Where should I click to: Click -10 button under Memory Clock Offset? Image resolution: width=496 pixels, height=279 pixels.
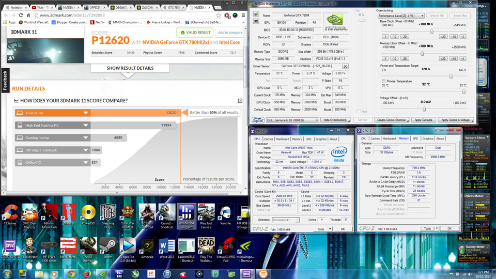coord(394,58)
